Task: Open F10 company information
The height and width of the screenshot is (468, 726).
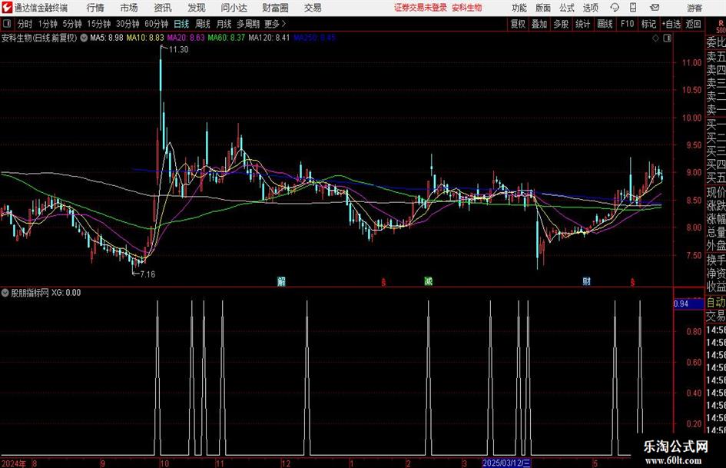Action: coord(628,24)
